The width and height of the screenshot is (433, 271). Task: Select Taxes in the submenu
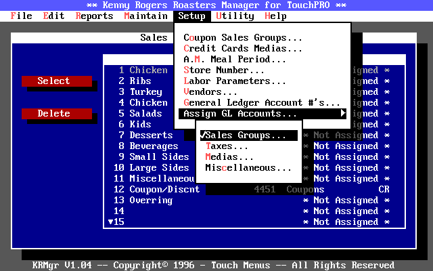(x=249, y=146)
